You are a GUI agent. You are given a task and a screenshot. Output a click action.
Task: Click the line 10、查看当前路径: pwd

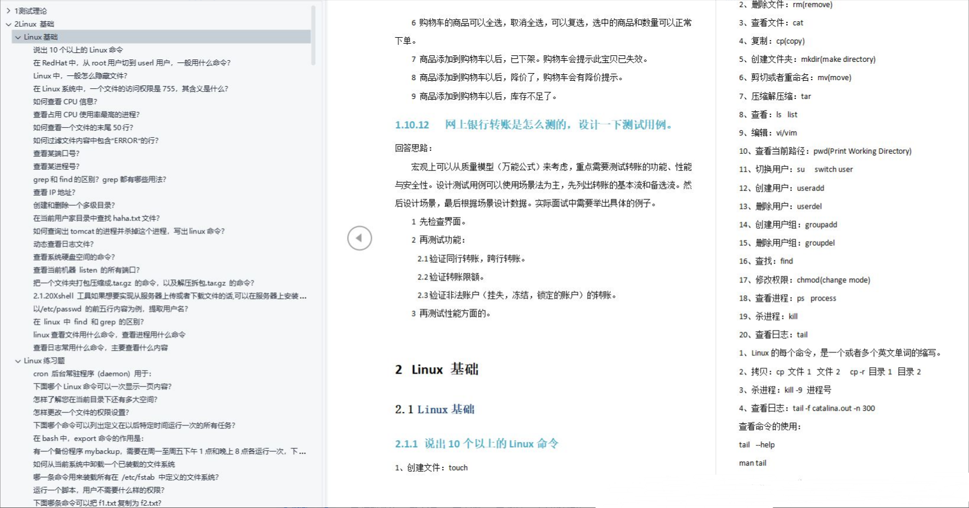[x=825, y=151]
